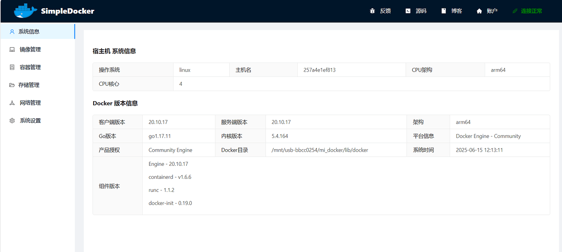
Task: Select the docker-init - 0.19.0 line
Action: pos(170,203)
